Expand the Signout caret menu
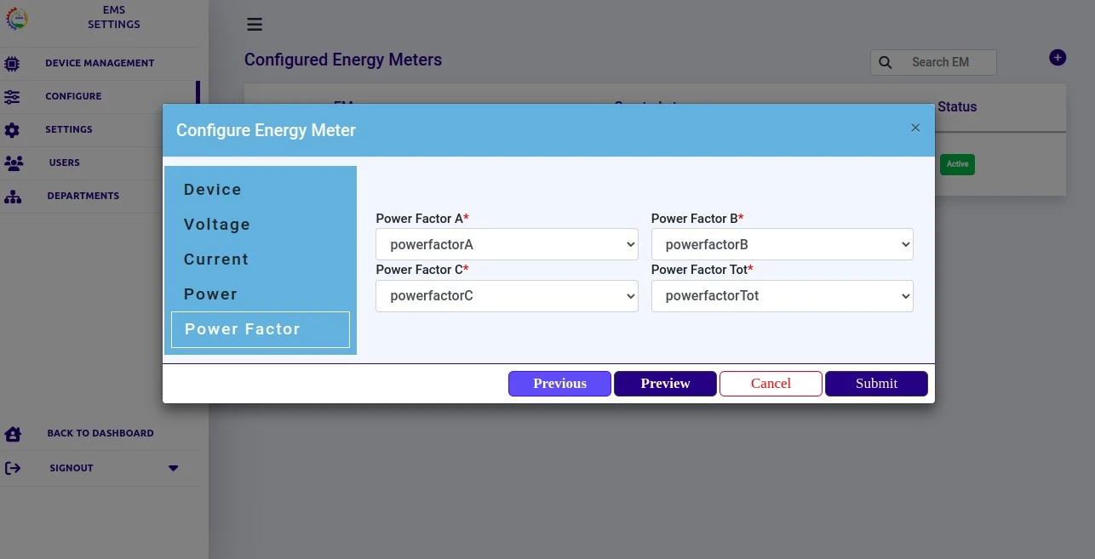The image size is (1095, 559). coord(174,468)
